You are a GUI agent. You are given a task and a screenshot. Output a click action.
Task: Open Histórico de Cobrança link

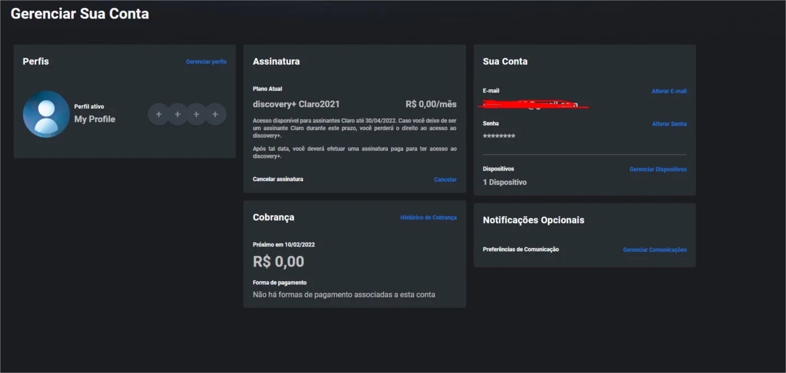[428, 217]
